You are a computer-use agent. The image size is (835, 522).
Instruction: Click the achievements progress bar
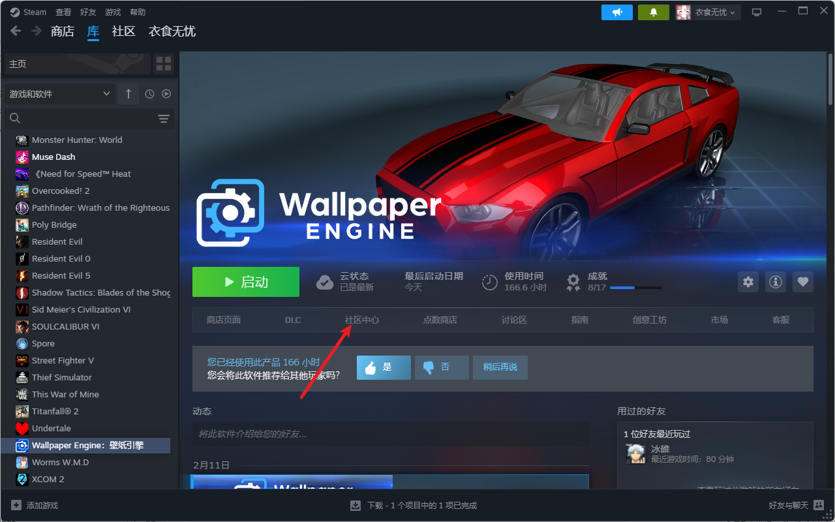tap(636, 288)
